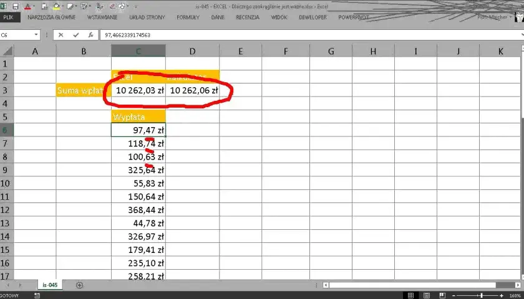Click cell with 10 262,06 zł

click(x=193, y=90)
